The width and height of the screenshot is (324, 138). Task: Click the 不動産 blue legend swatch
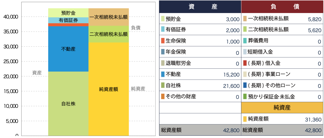[163, 74]
